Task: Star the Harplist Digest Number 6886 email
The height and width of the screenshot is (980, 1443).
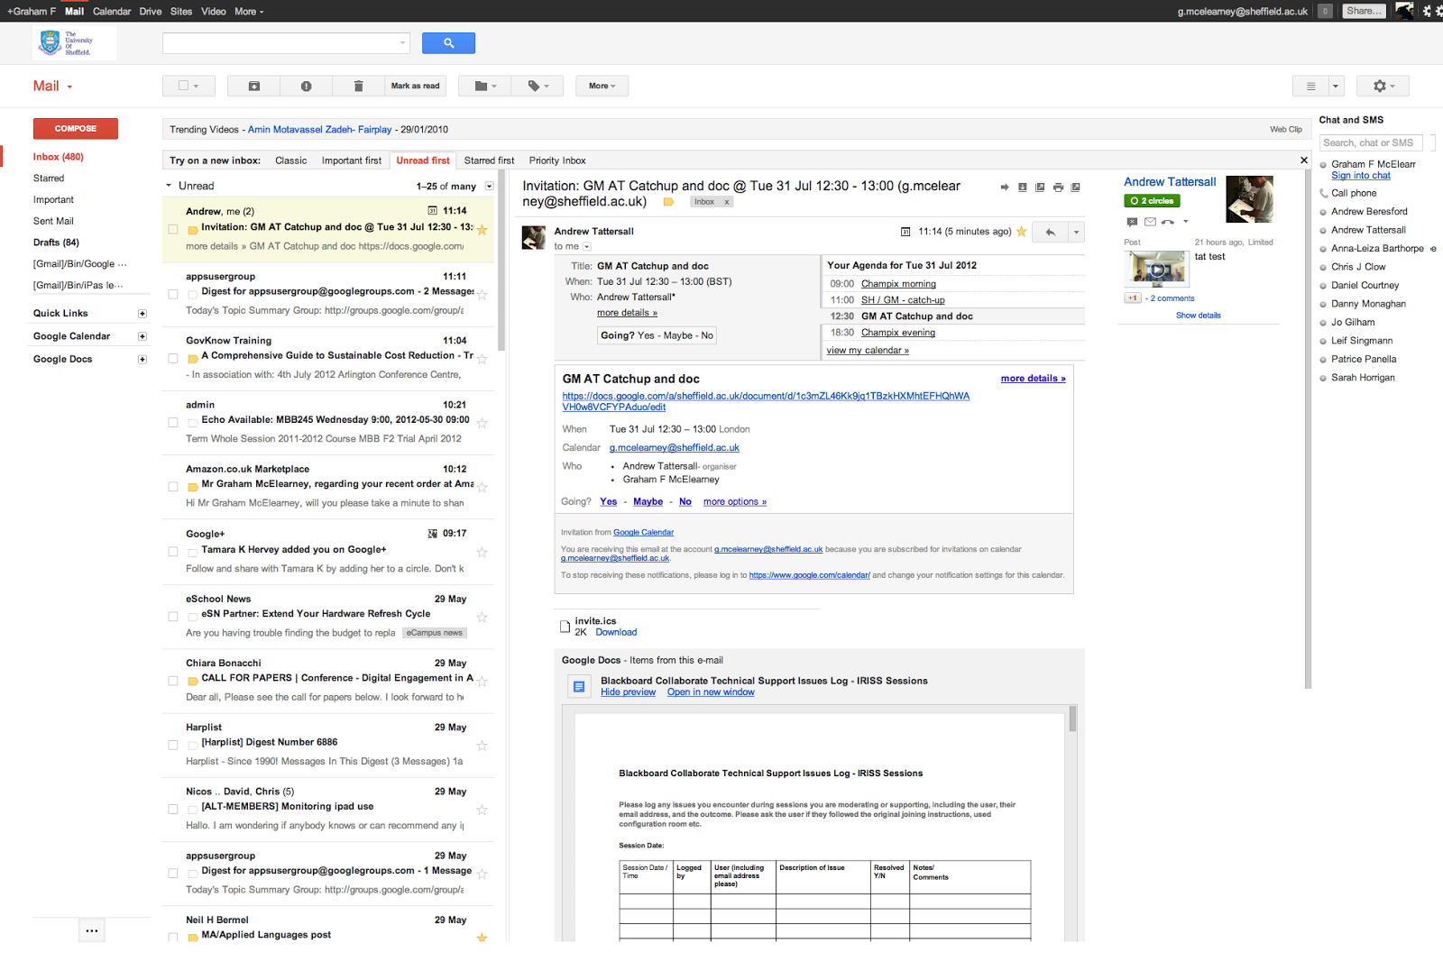Action: coord(482,746)
